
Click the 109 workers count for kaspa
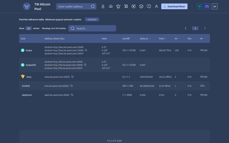(177, 50)
